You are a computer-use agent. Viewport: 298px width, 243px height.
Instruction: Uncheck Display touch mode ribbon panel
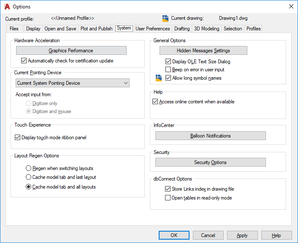click(17, 137)
